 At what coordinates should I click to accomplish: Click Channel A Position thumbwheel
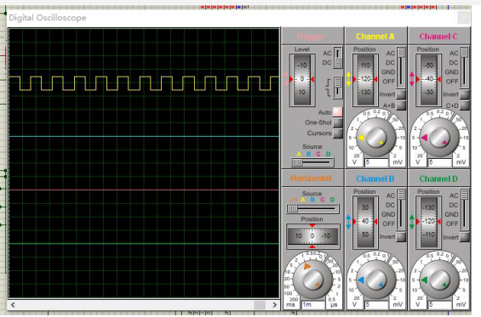coord(365,80)
